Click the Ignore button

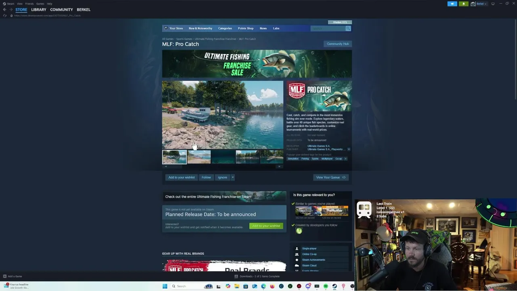point(223,177)
